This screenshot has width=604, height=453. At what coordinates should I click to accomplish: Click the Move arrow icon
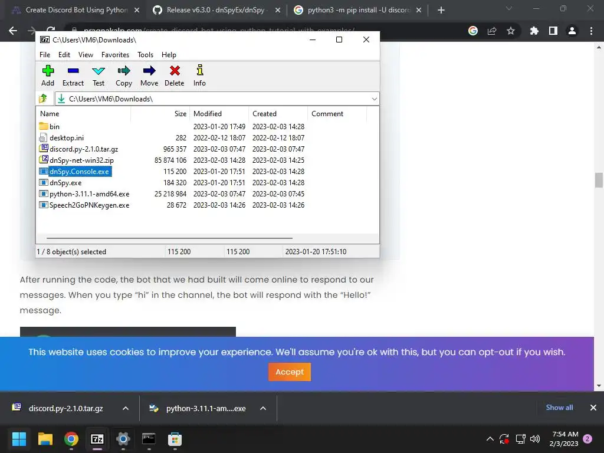click(x=149, y=71)
